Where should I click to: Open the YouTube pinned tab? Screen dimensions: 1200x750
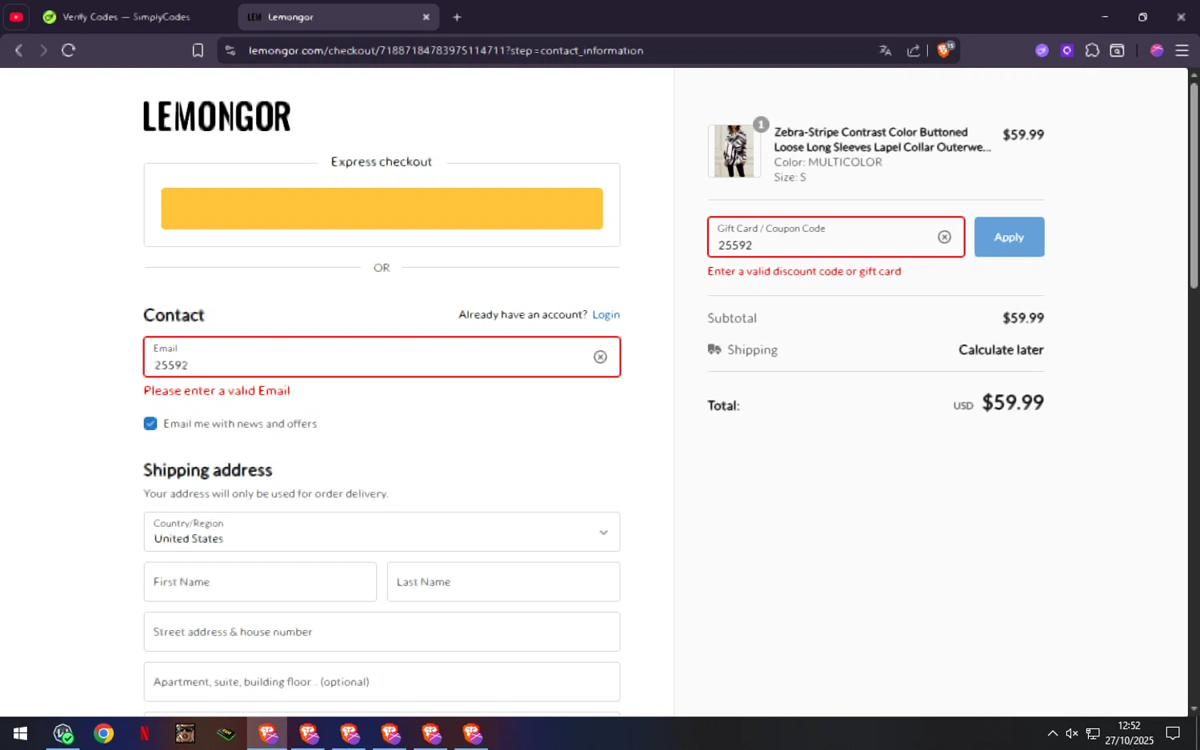16,17
